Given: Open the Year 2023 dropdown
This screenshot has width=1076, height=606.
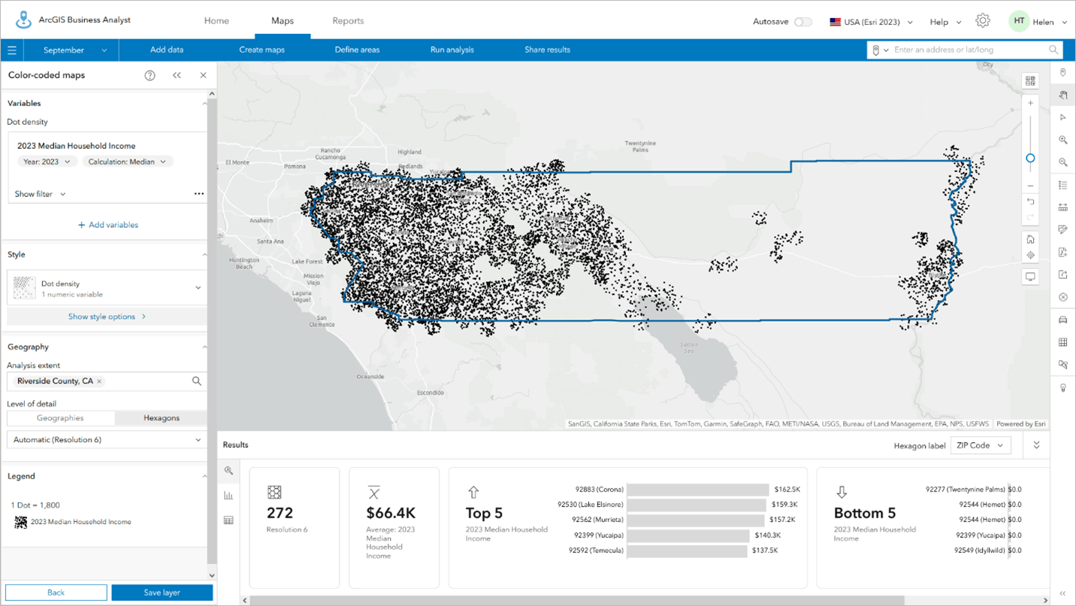Looking at the screenshot, I should click(47, 161).
